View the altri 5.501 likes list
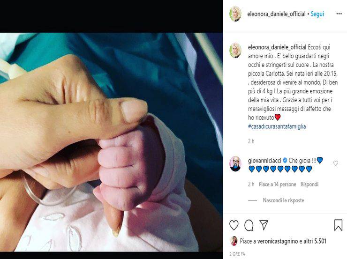The image size is (347, 259). 315,241
